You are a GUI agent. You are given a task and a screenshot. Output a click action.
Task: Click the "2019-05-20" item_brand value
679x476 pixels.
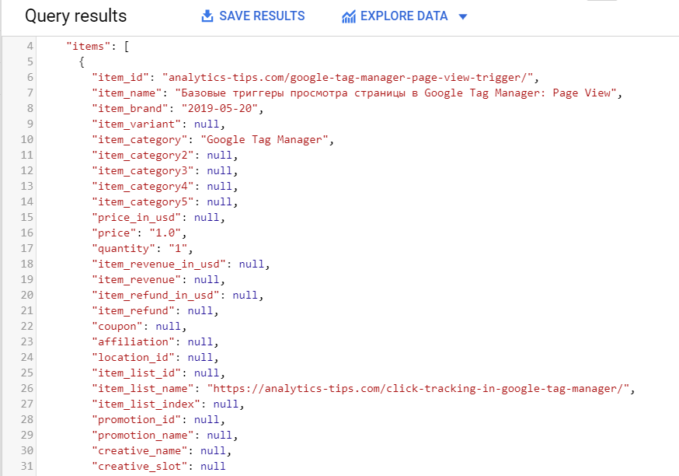point(220,109)
